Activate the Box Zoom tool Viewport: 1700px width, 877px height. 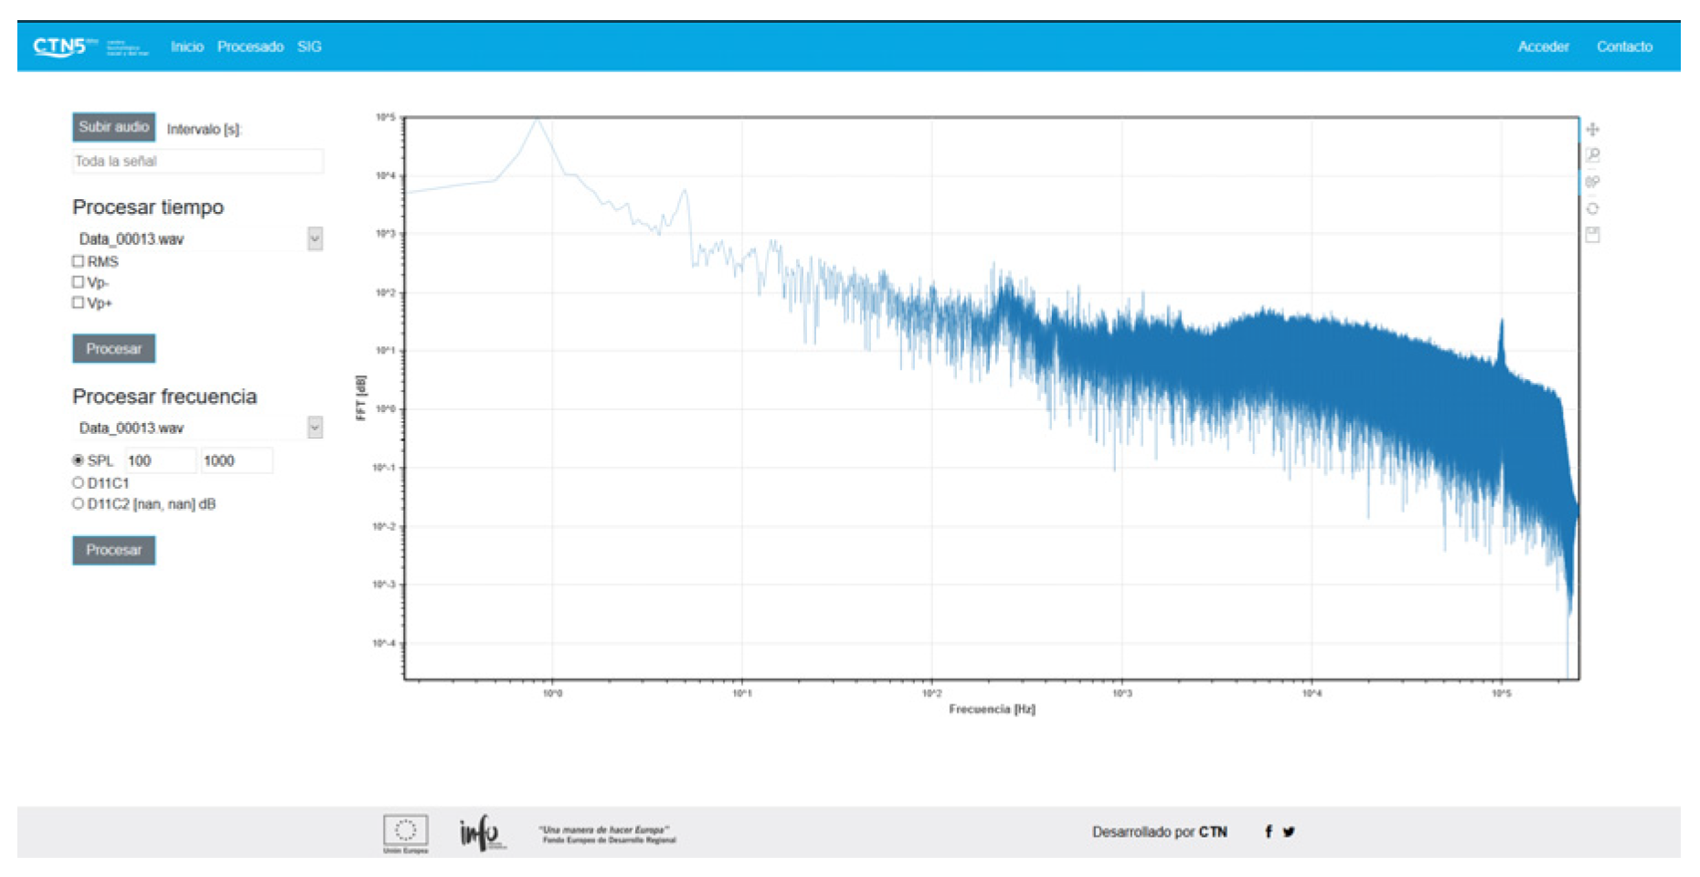1592,155
